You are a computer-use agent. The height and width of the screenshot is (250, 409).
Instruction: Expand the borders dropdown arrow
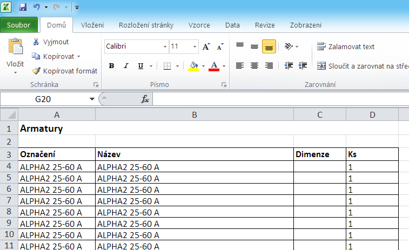click(177, 66)
